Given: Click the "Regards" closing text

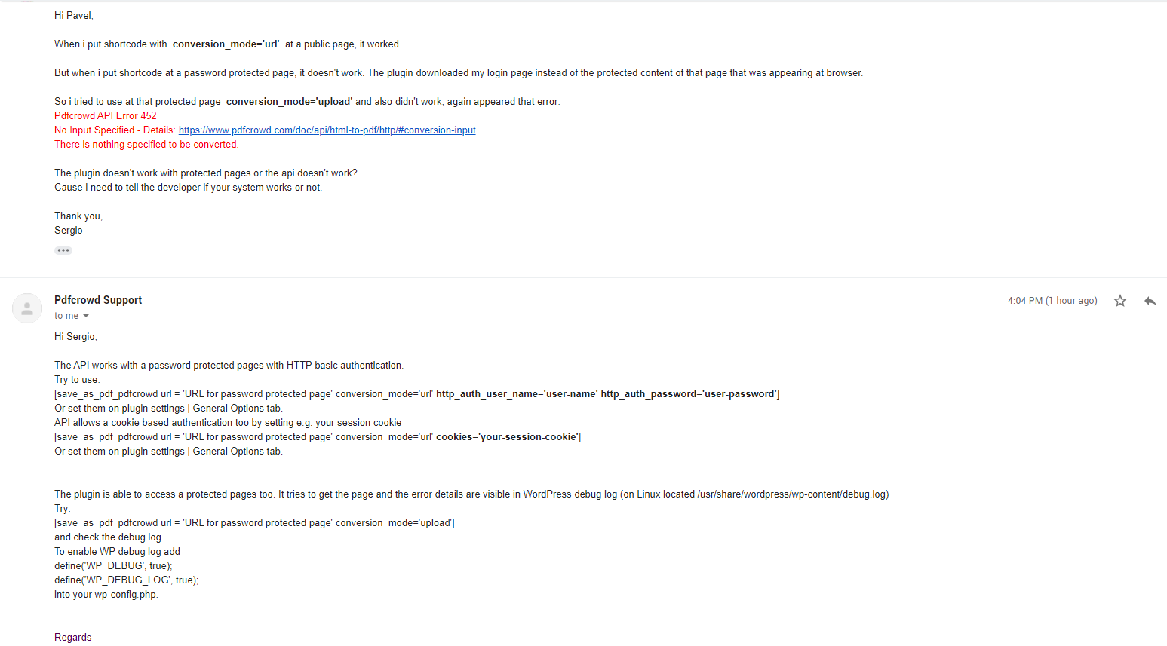Looking at the screenshot, I should (73, 638).
